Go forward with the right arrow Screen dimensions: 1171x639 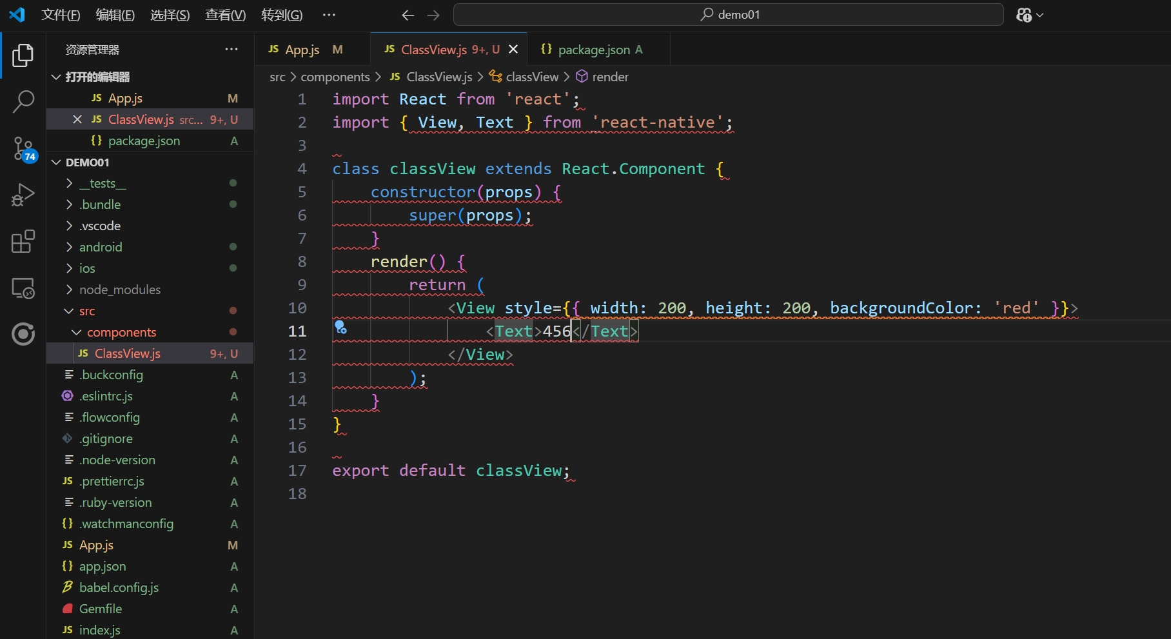coord(433,15)
